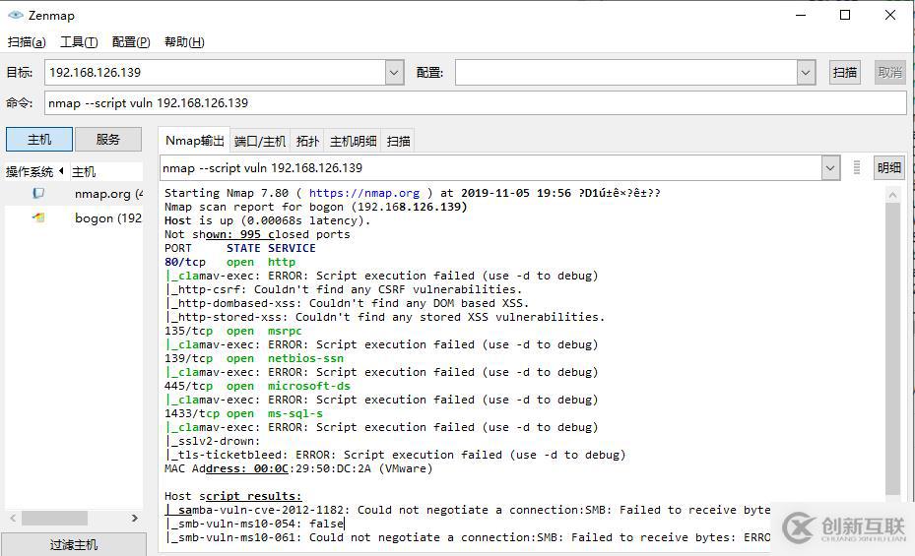Click the samba-vuln-cve-2012-1182 result line

point(468,510)
